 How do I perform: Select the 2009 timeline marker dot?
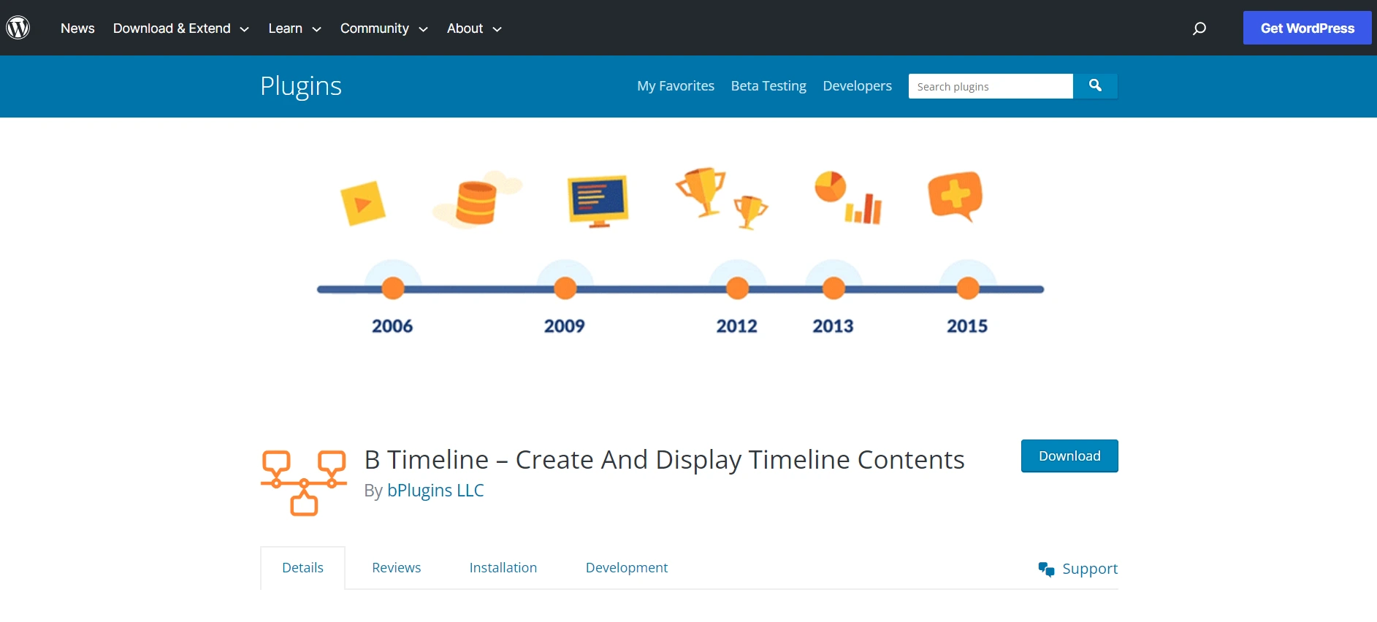[565, 288]
